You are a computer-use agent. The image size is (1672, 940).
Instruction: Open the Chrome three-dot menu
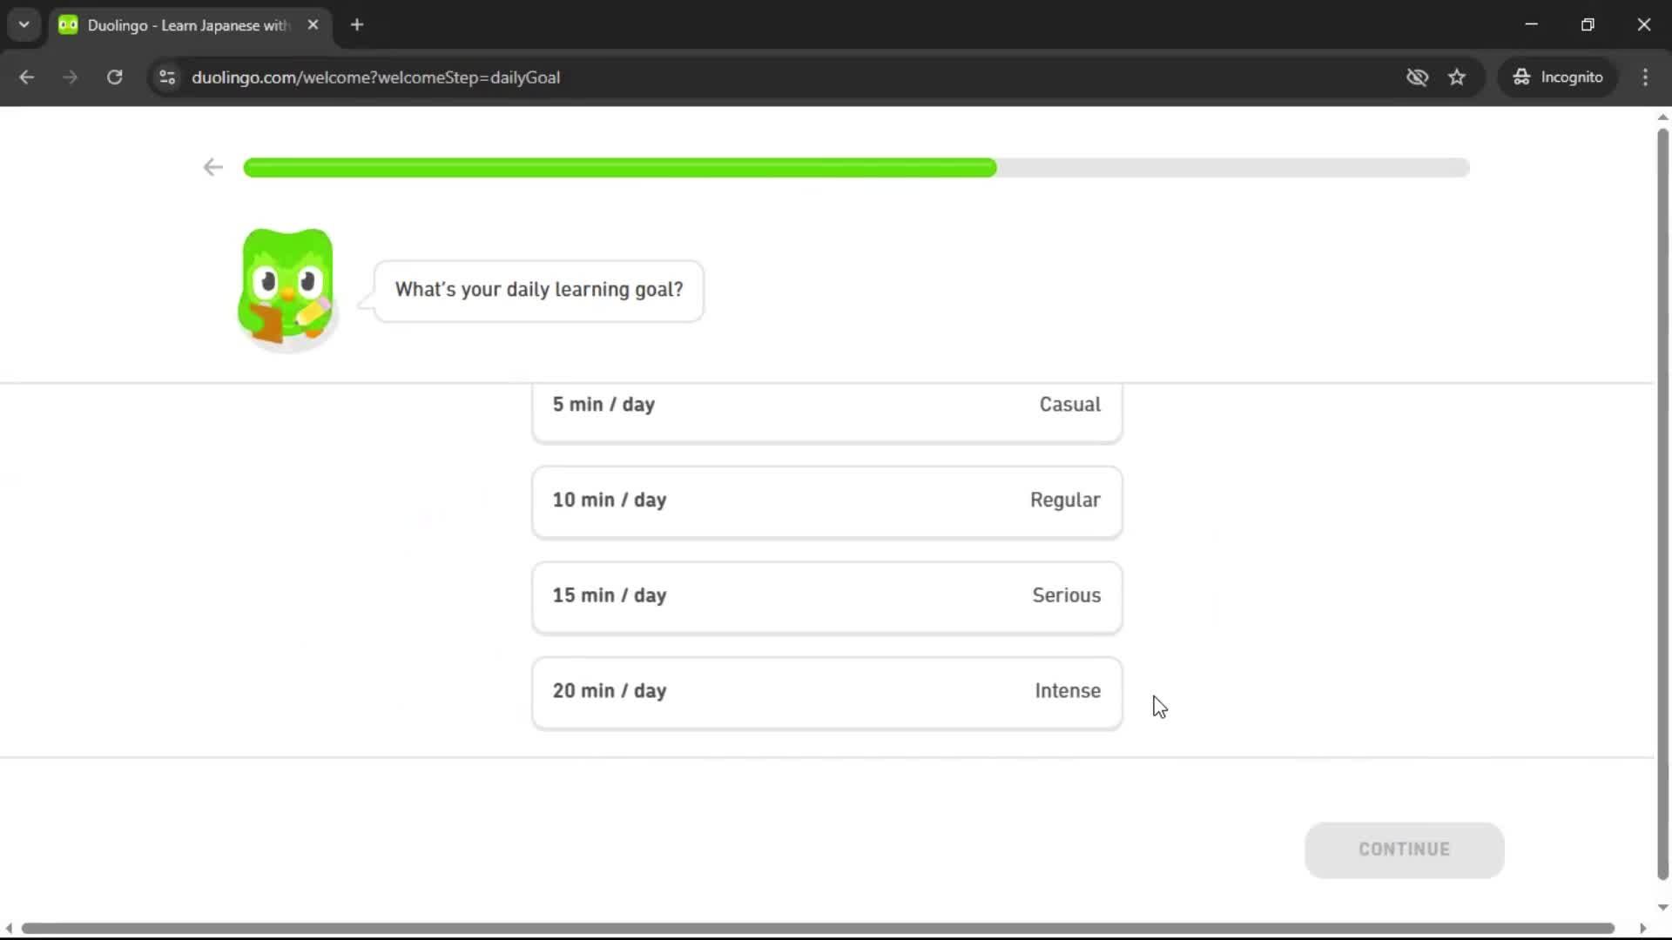pyautogui.click(x=1645, y=77)
